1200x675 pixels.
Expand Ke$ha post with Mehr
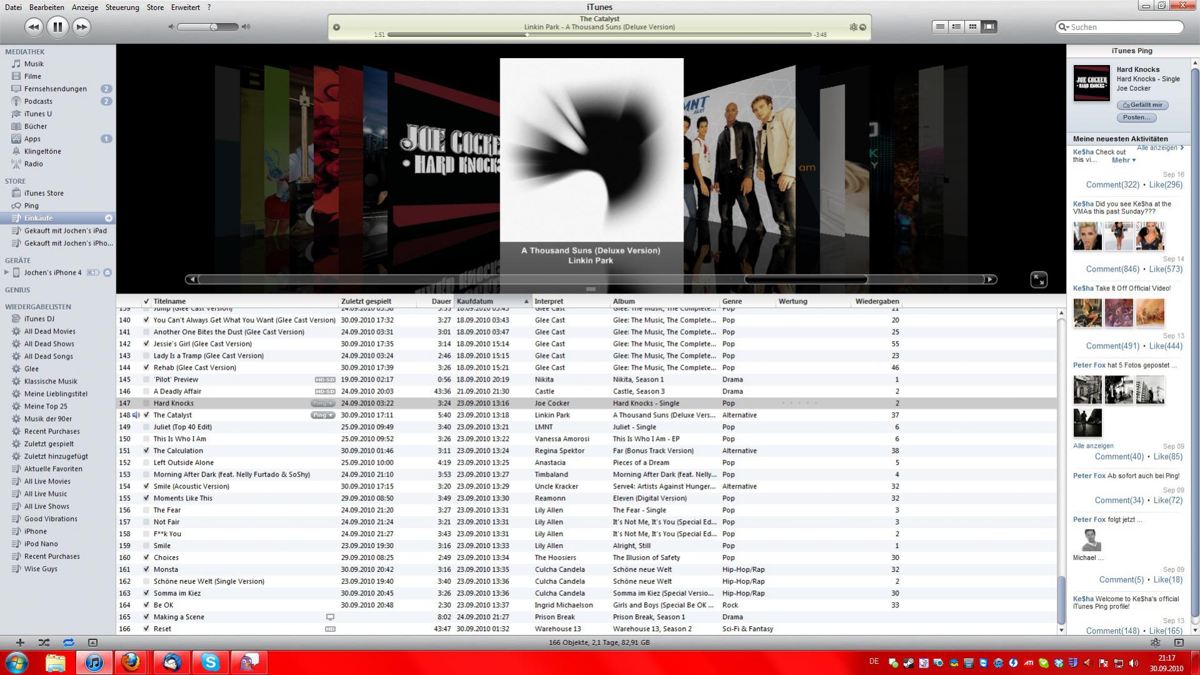tap(1124, 160)
